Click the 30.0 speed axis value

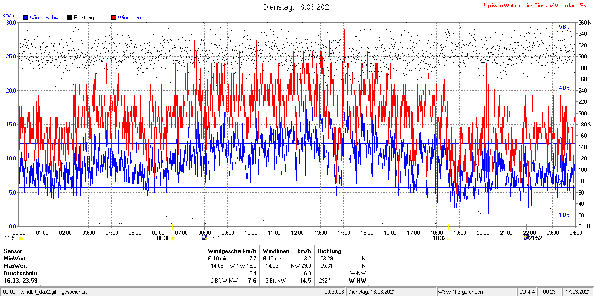pos(11,22)
